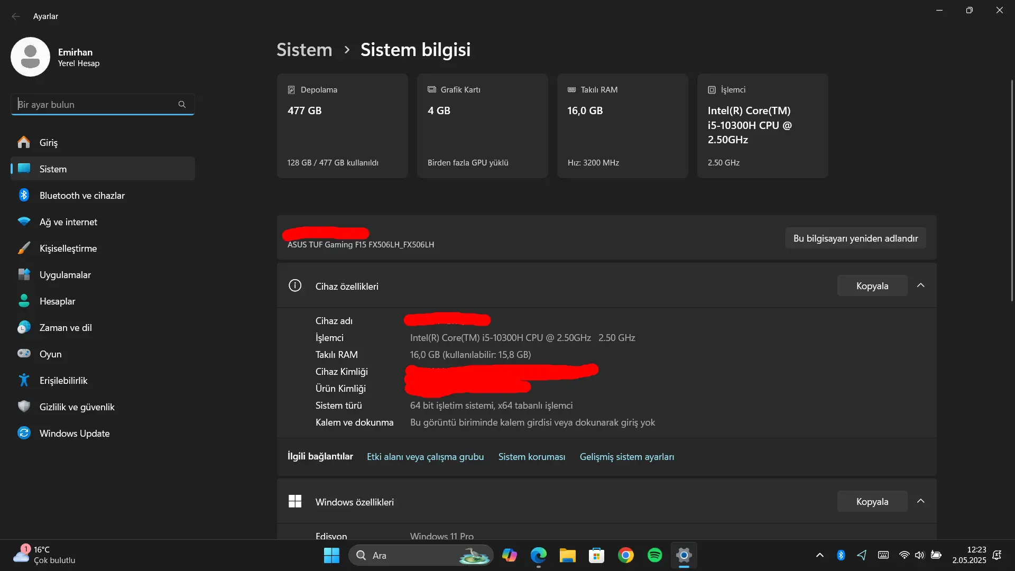This screenshot has width=1015, height=571.
Task: Click the İşlemci card with i5-10300H
Action: [x=762, y=126]
